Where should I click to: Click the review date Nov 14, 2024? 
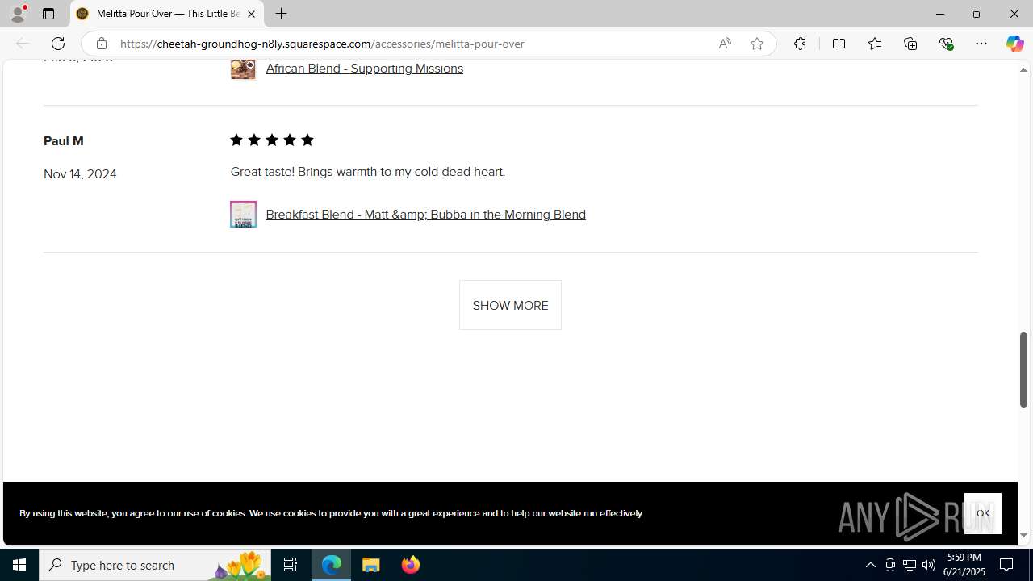point(80,174)
